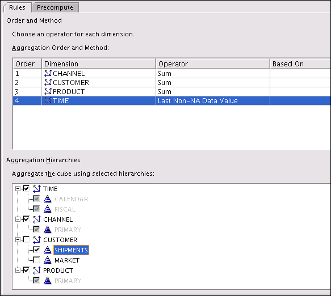Click the CHANNEL dimension icon in order table

[x=48, y=73]
